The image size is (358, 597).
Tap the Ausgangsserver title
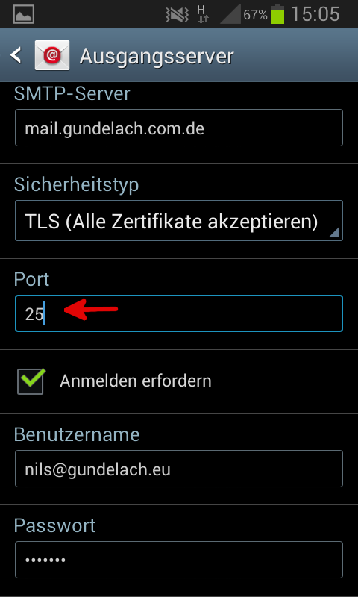click(157, 57)
